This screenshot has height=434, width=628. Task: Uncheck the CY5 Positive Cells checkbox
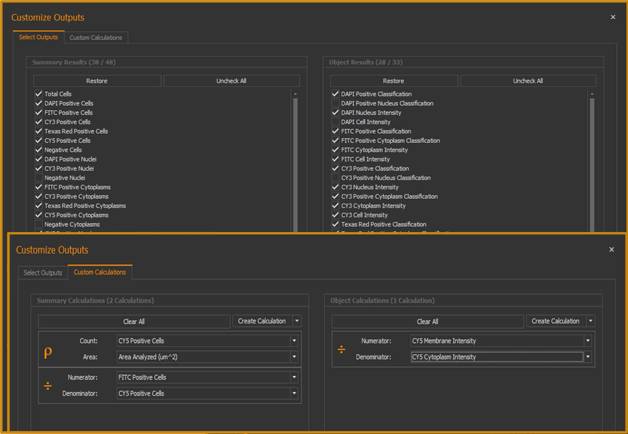39,140
